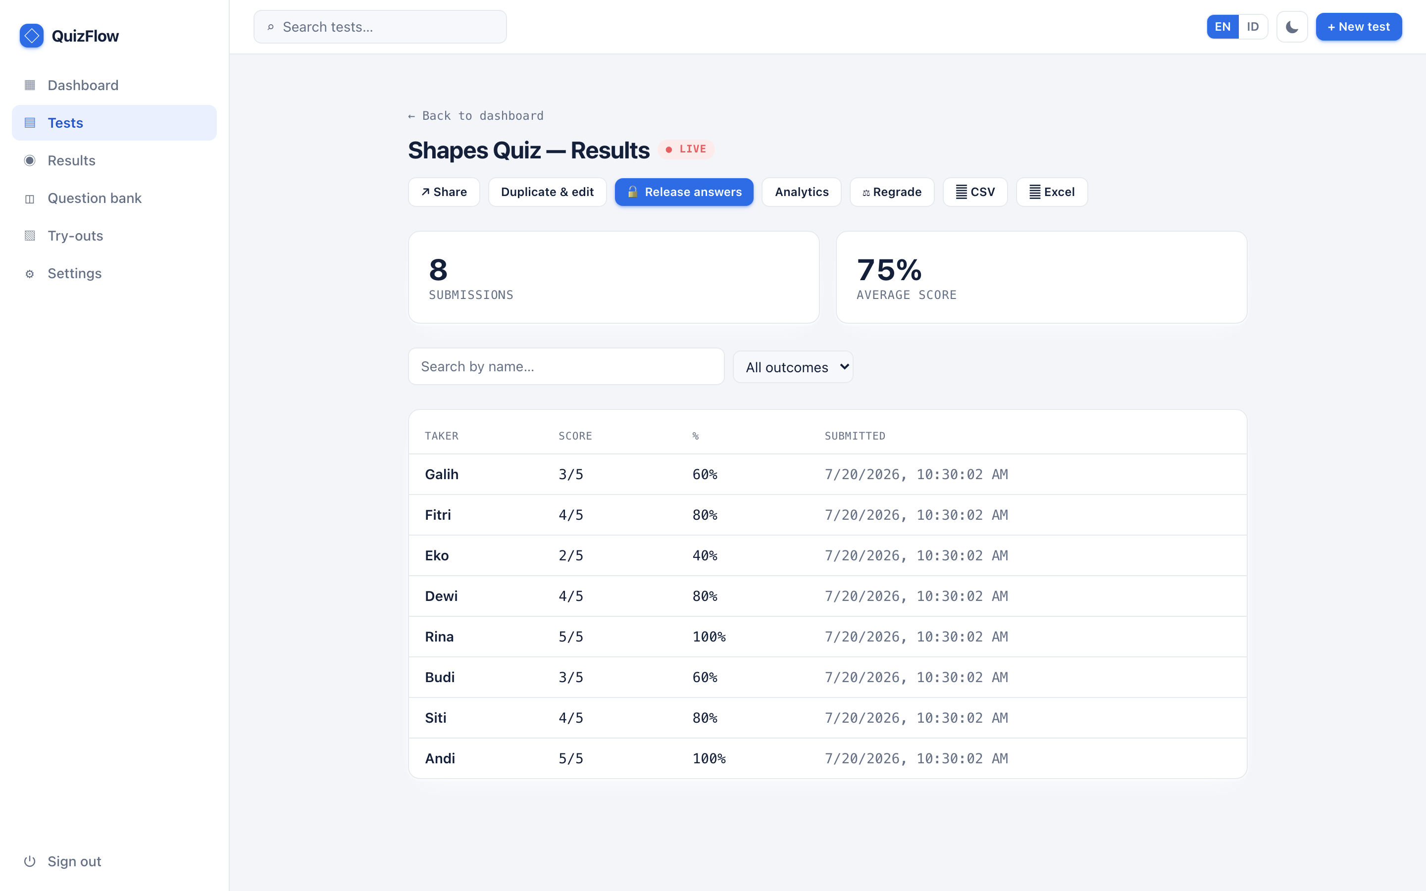This screenshot has height=891, width=1426.
Task: Open the Analytics button
Action: tap(802, 192)
